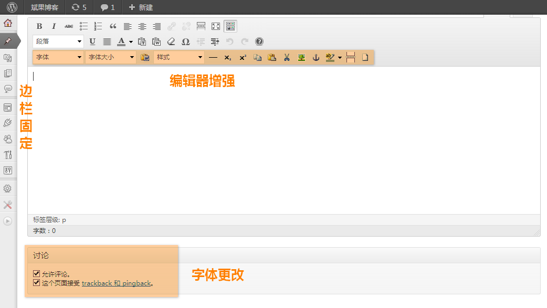The image size is (547, 308).
Task: Remove formatting with eraser
Action: pyautogui.click(x=171, y=41)
